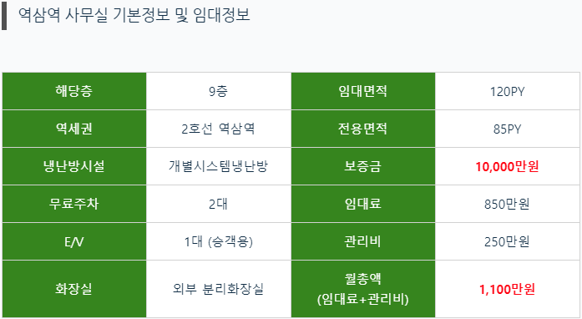
Task: Select the 냉난방시설 header cell
Action: point(74,166)
